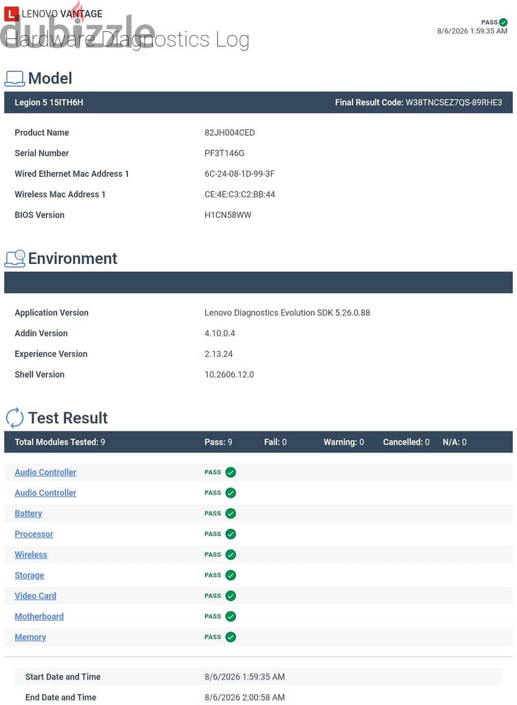Image resolution: width=517 pixels, height=705 pixels.
Task: Open the Memory test link
Action: pyautogui.click(x=30, y=637)
